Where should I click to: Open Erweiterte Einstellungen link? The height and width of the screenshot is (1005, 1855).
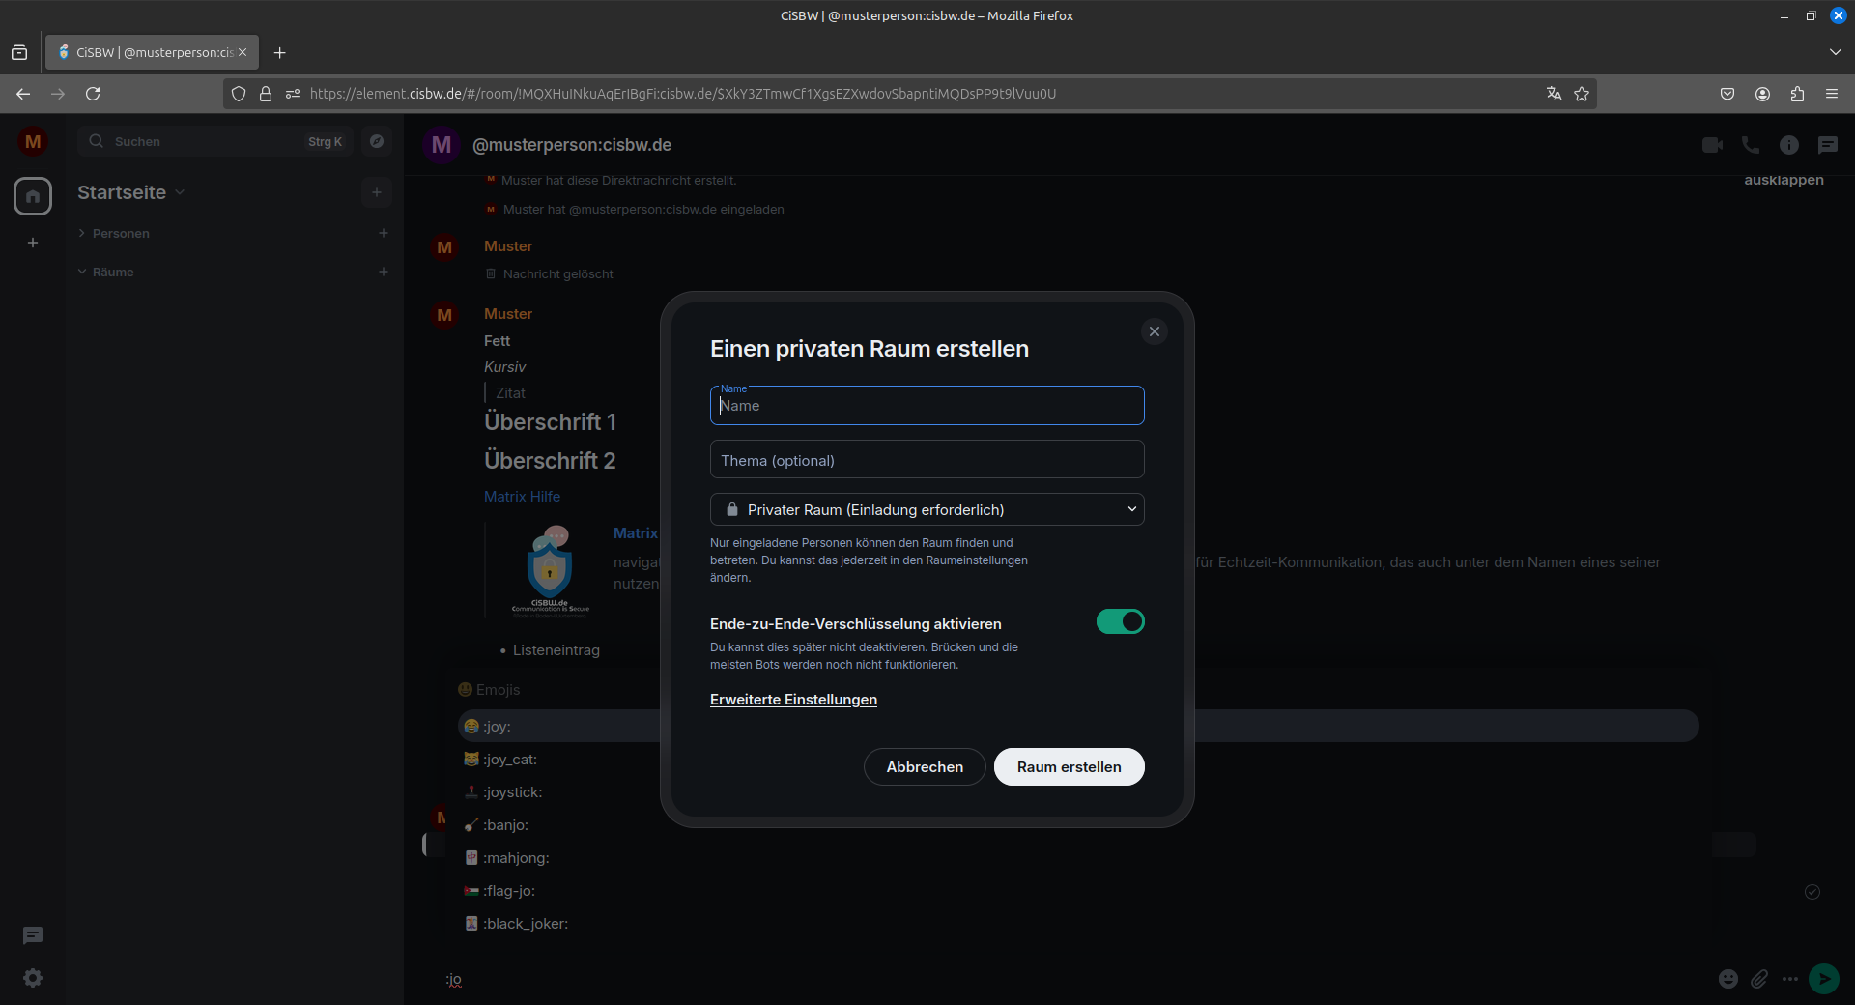pyautogui.click(x=793, y=700)
